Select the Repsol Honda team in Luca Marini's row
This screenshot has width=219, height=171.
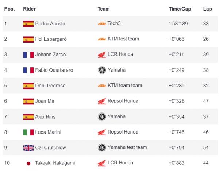coord(123,132)
